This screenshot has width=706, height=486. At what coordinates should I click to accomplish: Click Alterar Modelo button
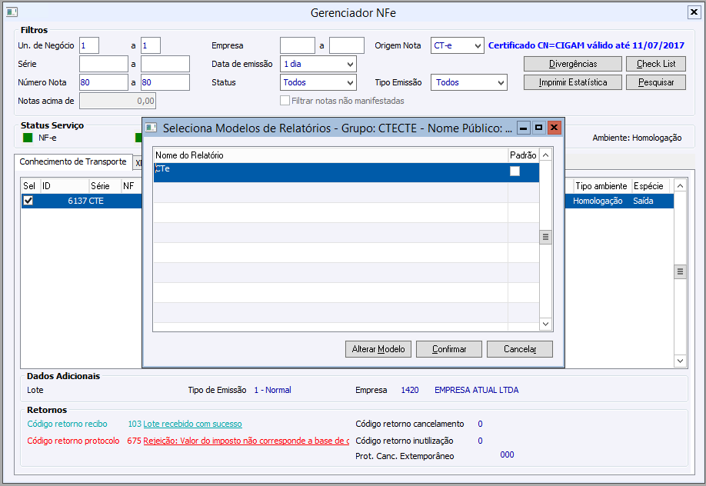click(x=378, y=349)
